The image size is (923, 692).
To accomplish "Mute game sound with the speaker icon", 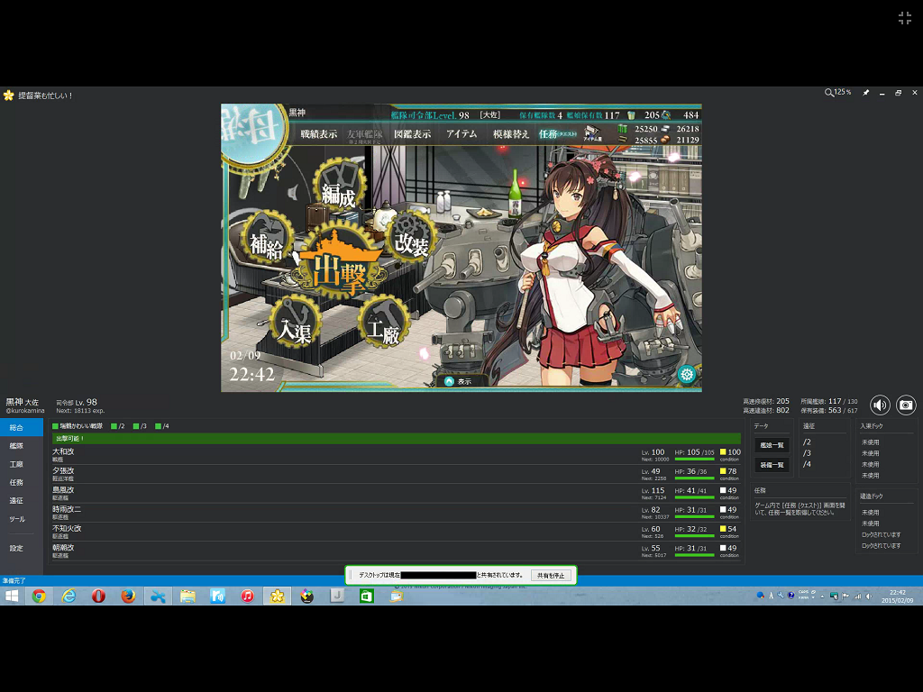I will click(x=880, y=405).
